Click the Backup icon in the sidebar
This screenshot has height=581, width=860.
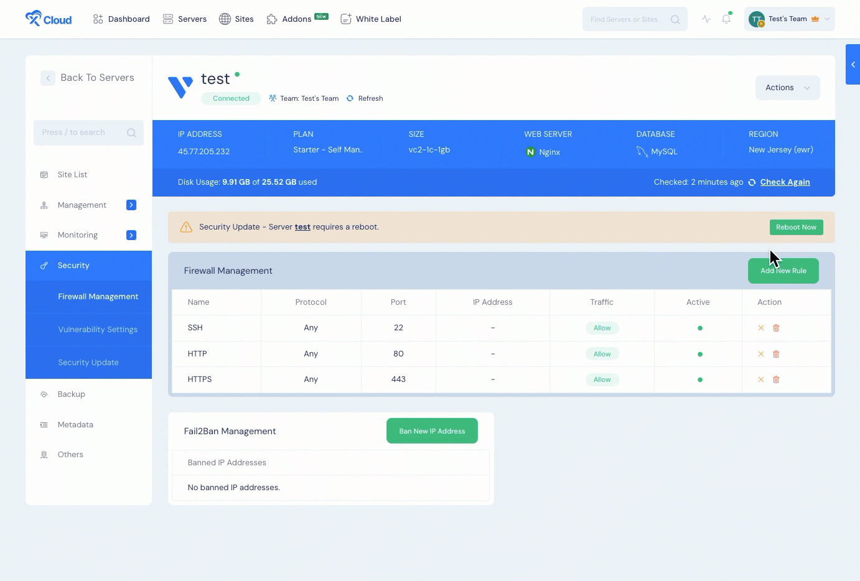[44, 394]
